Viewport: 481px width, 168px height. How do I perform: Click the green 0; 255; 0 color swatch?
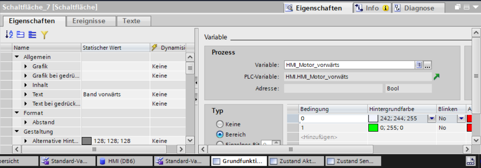(373, 128)
